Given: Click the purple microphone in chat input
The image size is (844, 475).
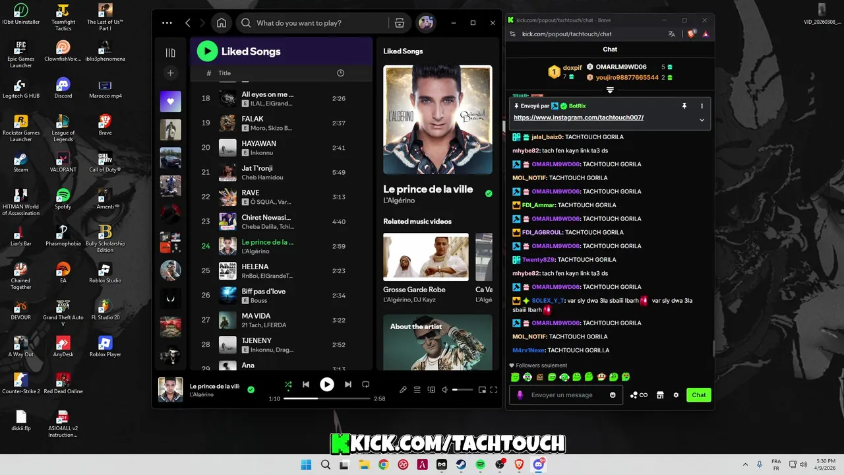Looking at the screenshot, I should tap(520, 395).
